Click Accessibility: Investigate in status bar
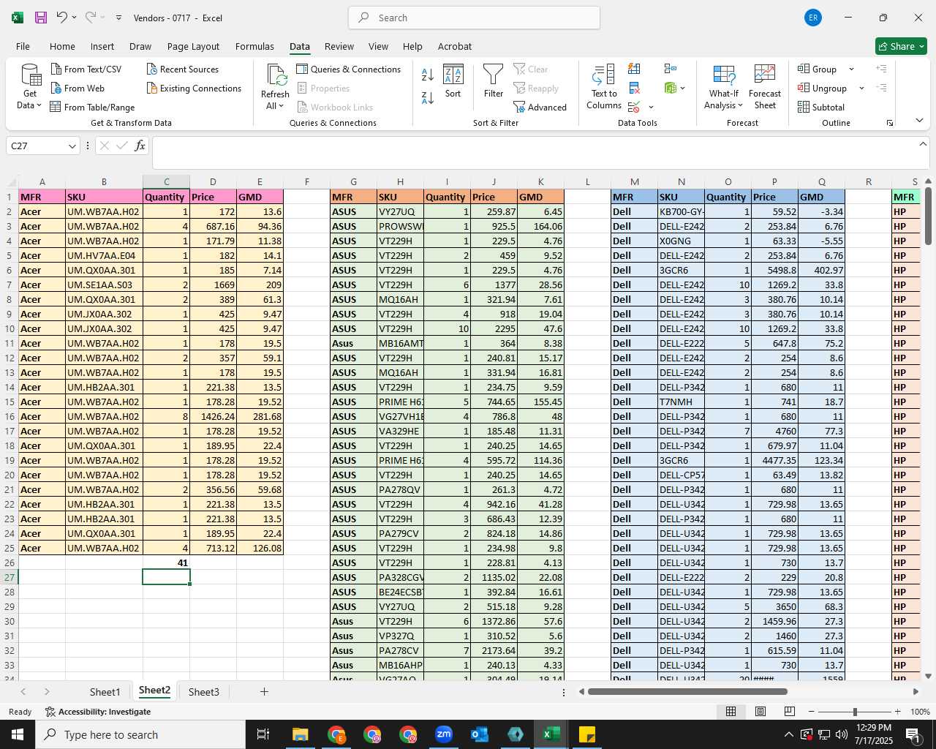 coord(98,712)
